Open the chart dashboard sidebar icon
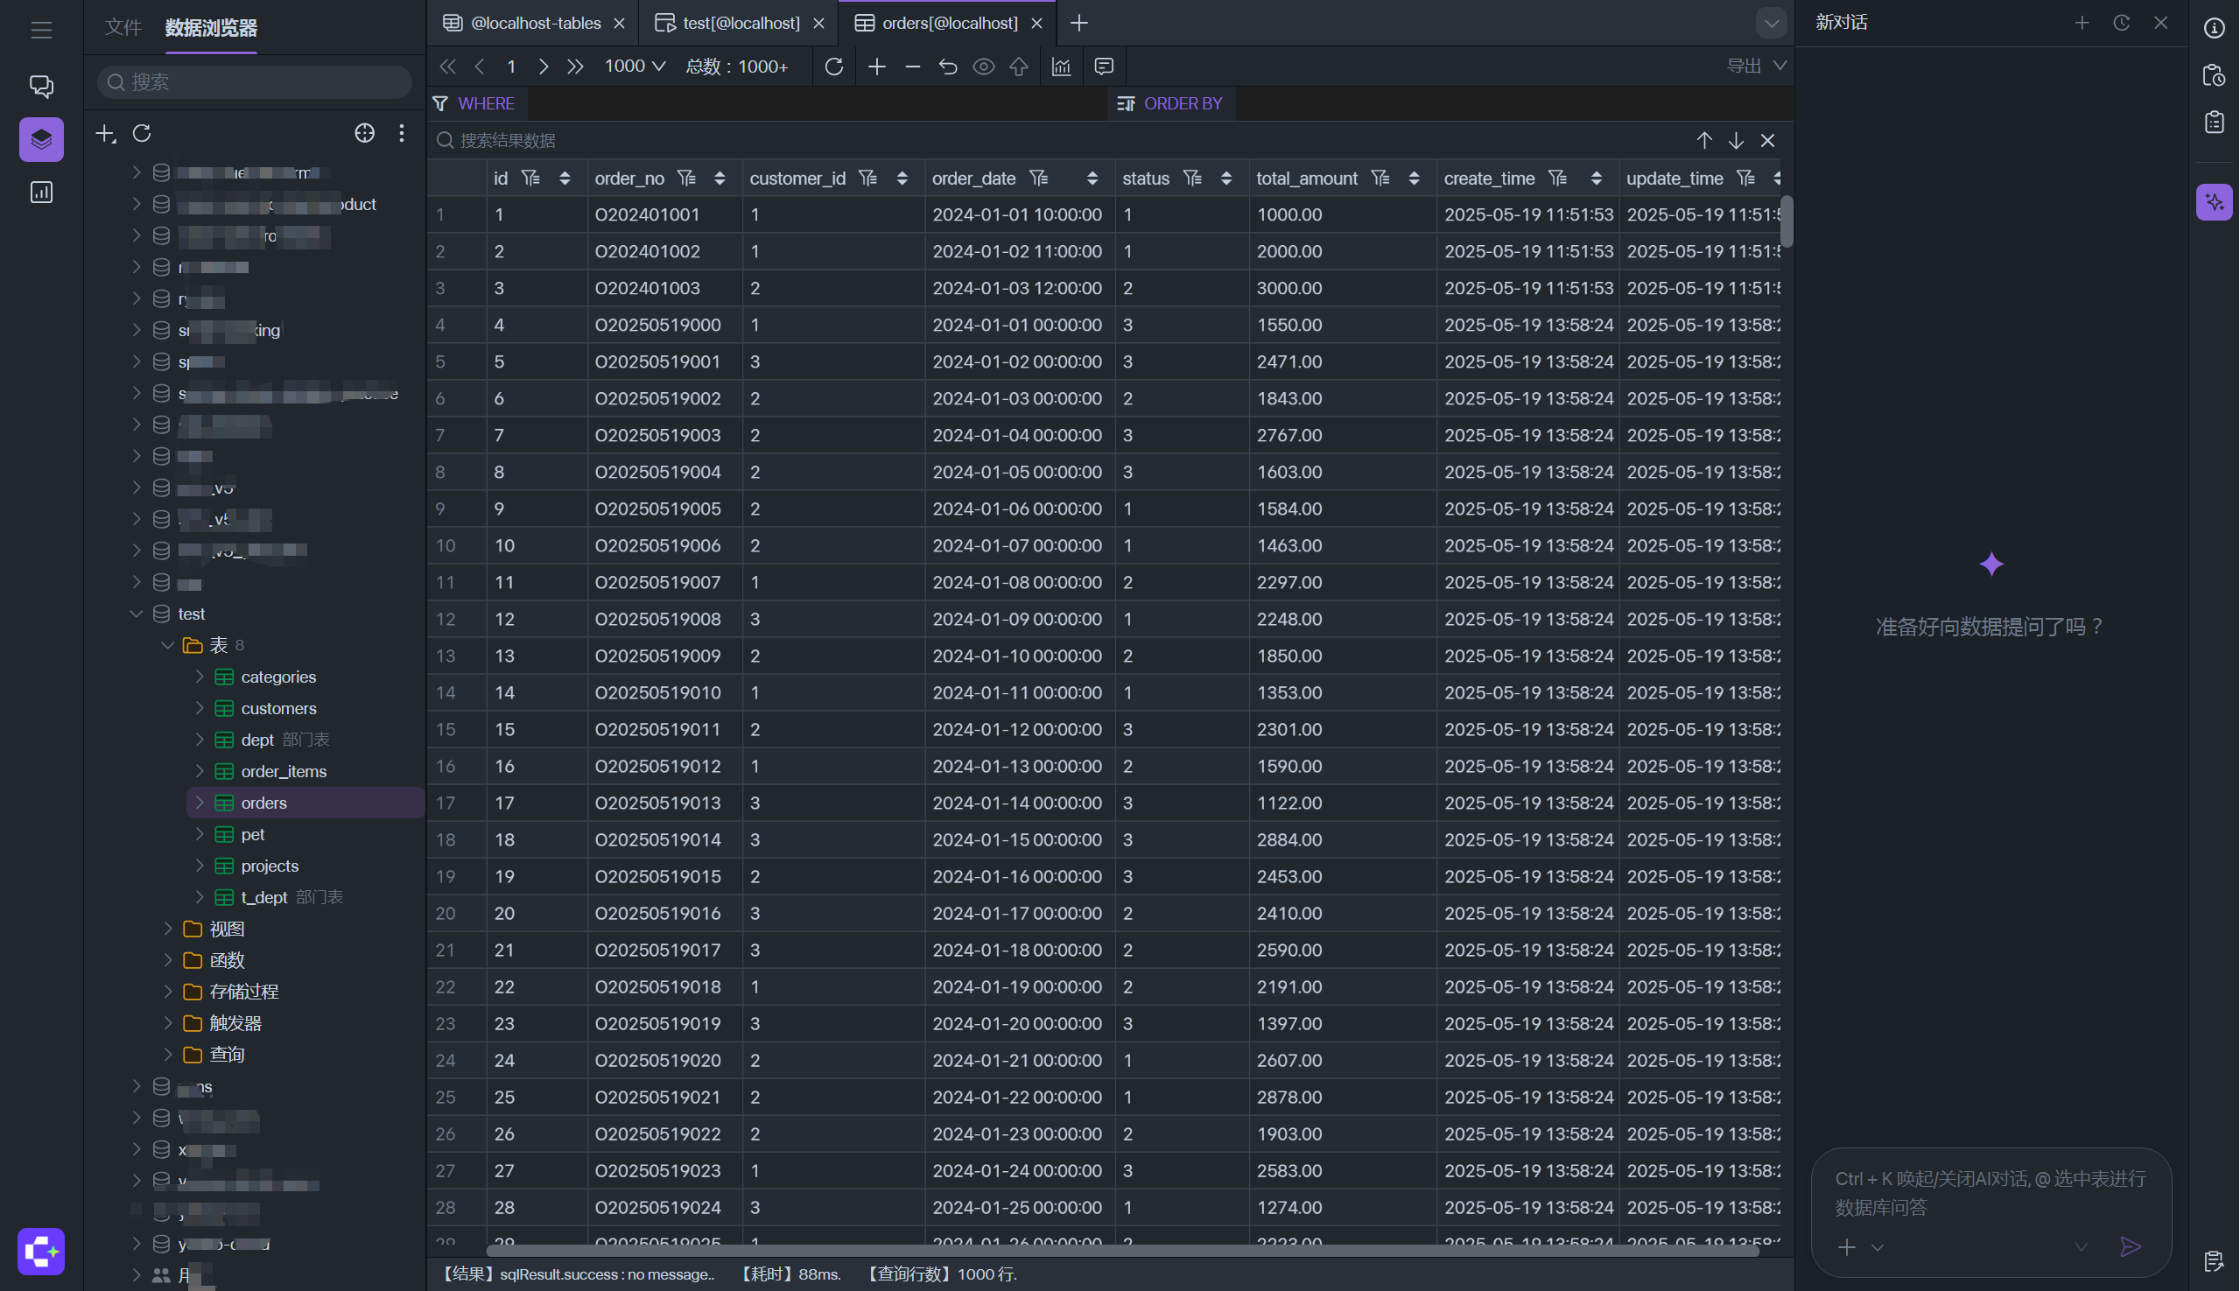Viewport: 2240px width, 1291px height. [41, 193]
